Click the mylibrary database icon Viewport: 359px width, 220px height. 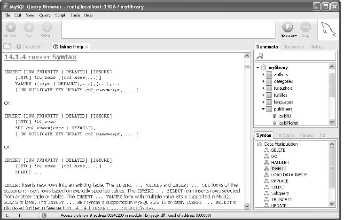click(x=264, y=67)
